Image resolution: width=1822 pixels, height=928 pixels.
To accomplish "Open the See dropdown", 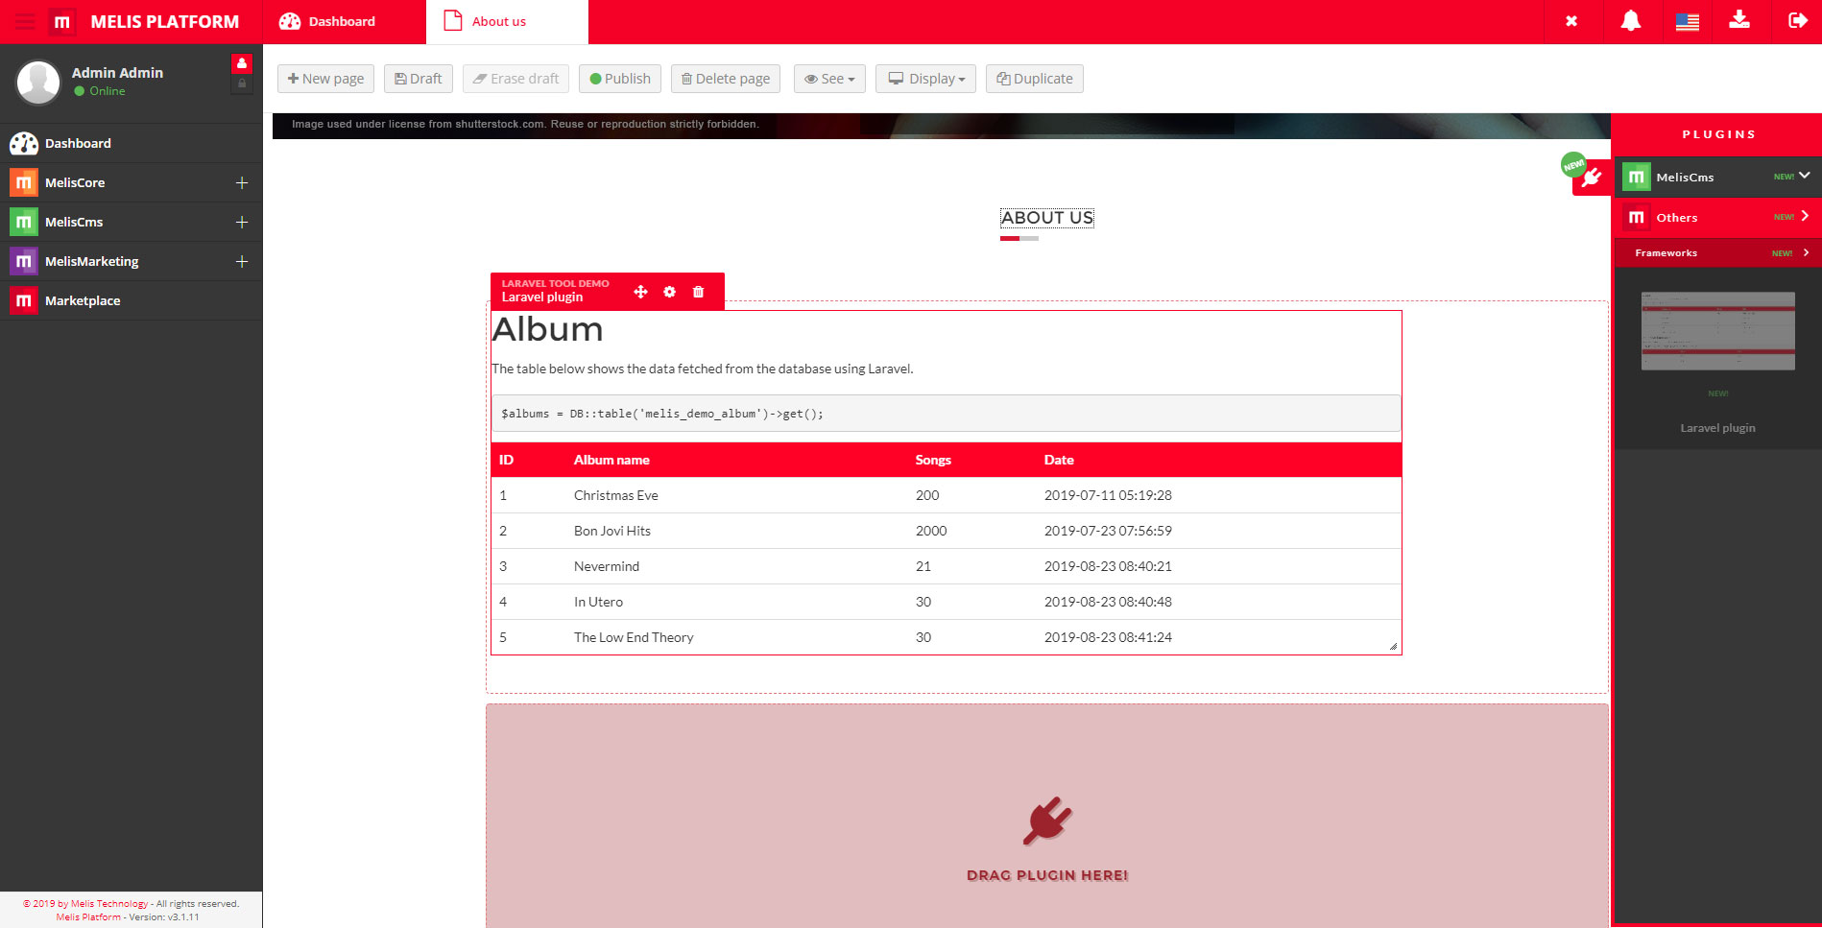I will (x=829, y=79).
